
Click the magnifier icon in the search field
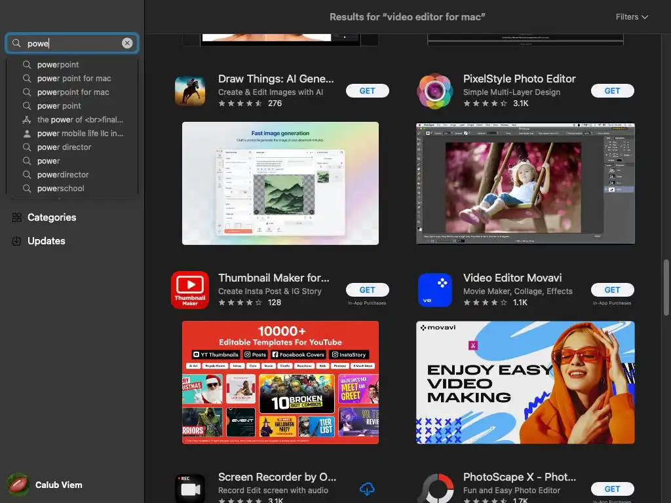(x=16, y=43)
